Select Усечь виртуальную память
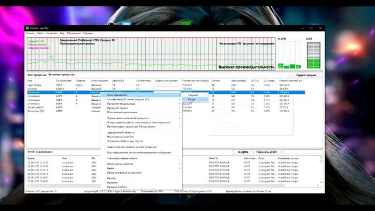Screen dimensions: 375x211 tap(142, 158)
